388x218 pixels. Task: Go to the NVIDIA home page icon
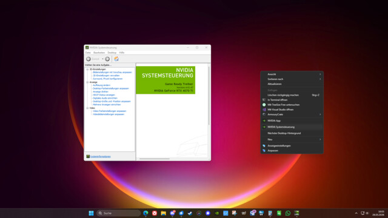(116, 59)
